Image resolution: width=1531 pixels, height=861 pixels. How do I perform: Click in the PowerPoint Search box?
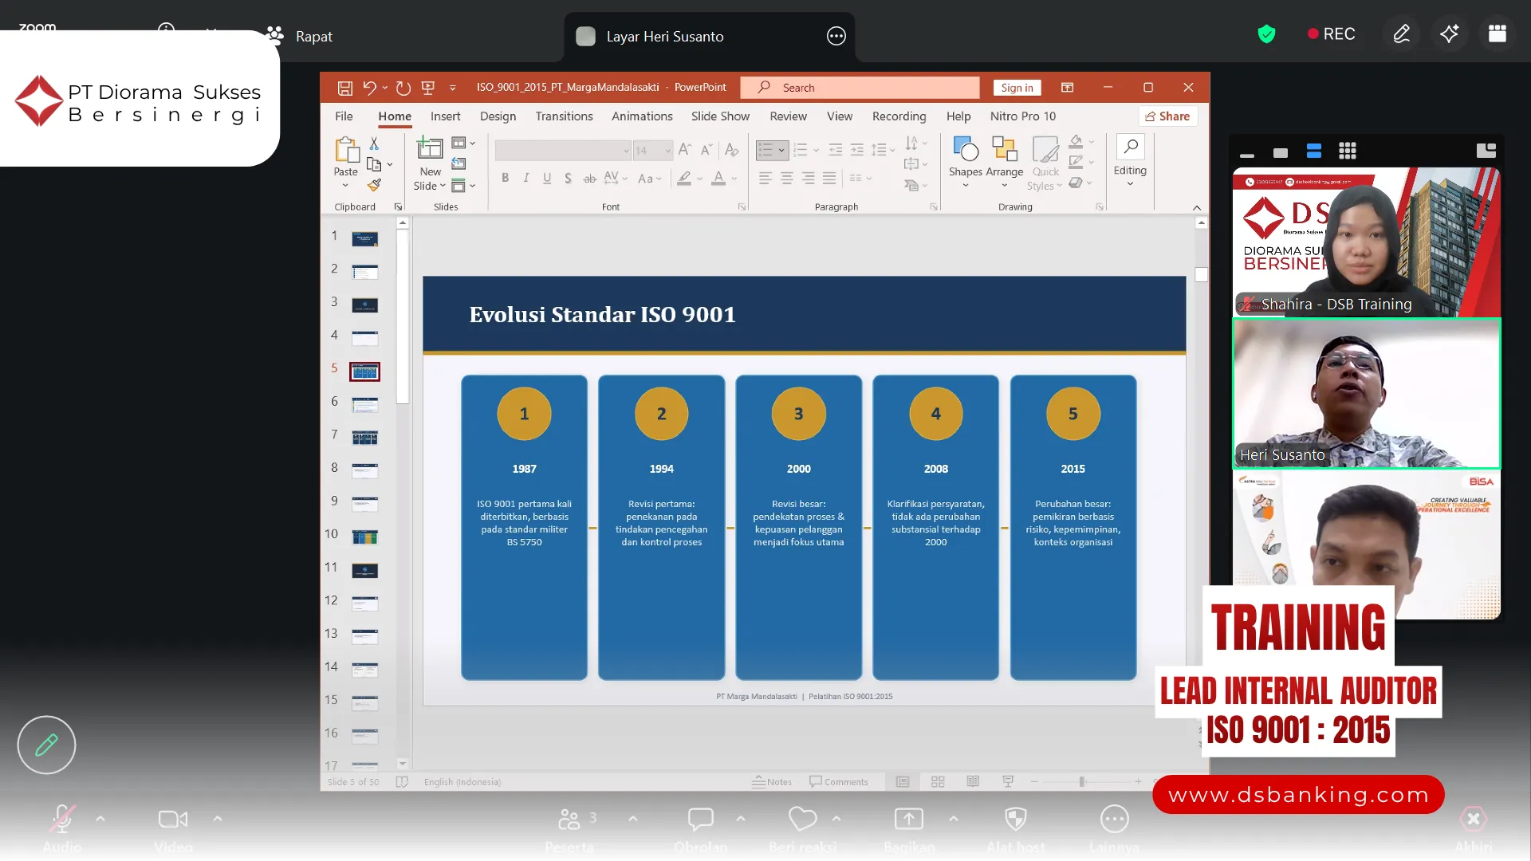[x=860, y=88]
